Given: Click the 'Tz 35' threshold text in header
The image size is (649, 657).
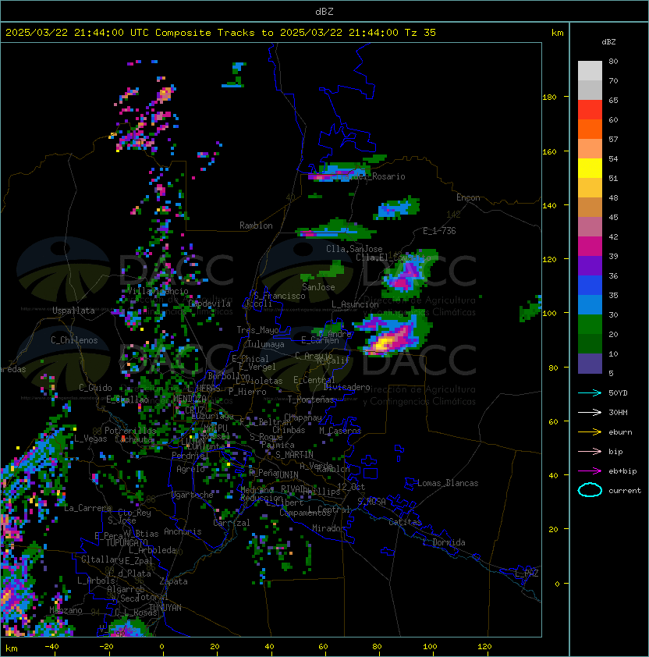Looking at the screenshot, I should pyautogui.click(x=420, y=33).
